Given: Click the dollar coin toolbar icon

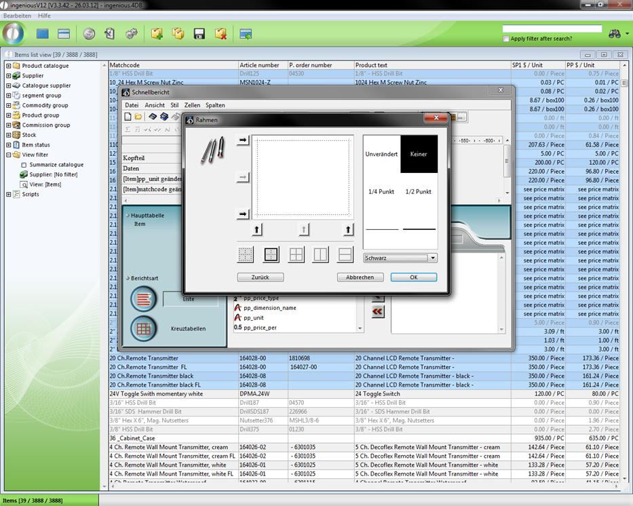Looking at the screenshot, I should click(x=89, y=33).
